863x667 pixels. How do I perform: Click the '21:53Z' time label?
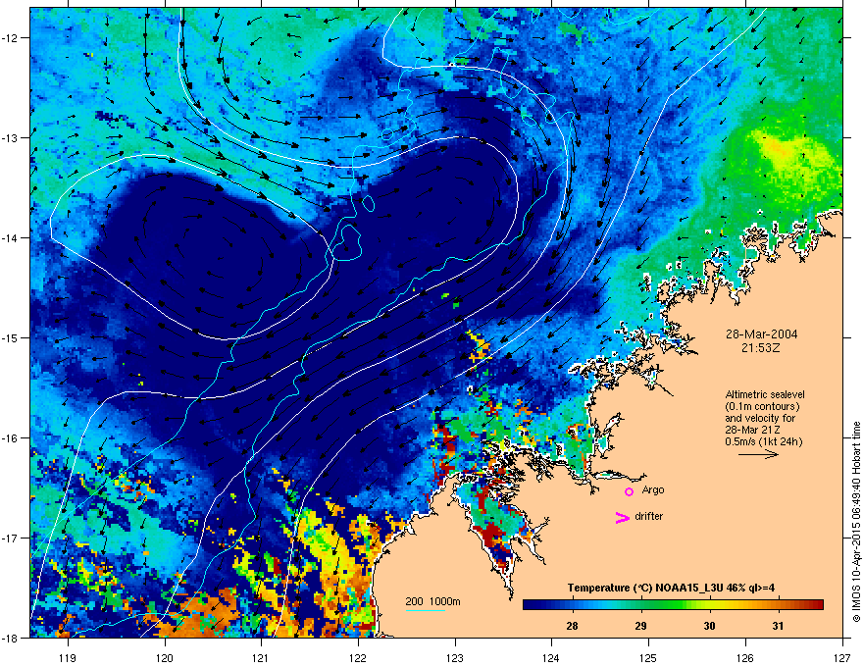(x=761, y=348)
